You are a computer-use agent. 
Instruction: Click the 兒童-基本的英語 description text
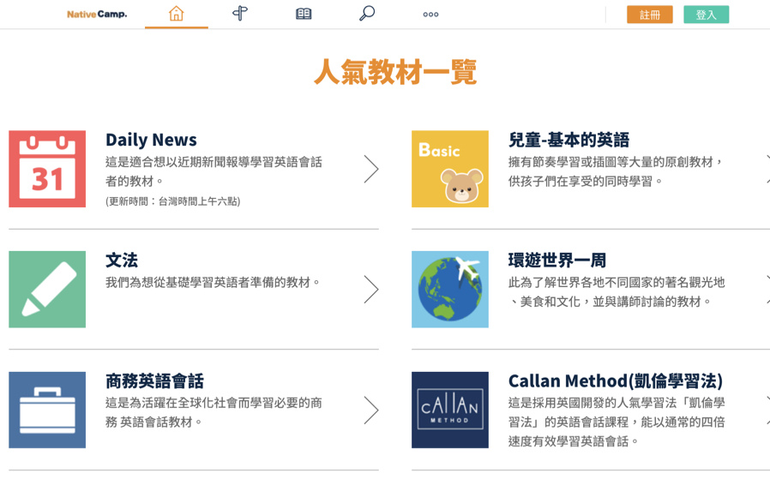tap(616, 171)
